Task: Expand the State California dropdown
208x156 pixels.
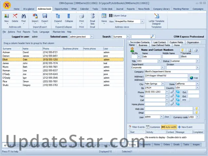Action: 198,84
